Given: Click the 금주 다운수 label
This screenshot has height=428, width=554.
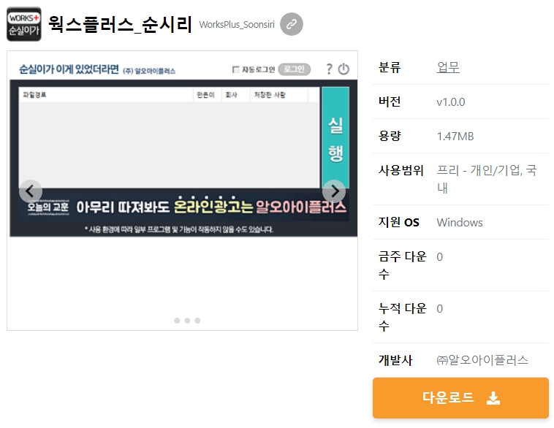Looking at the screenshot, I should pos(403,265).
